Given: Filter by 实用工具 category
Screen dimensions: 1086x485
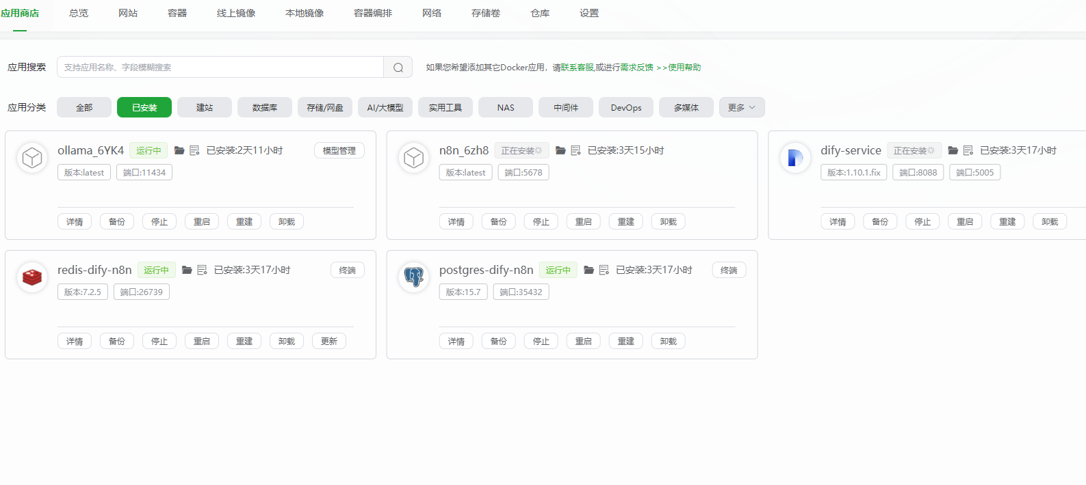Looking at the screenshot, I should (x=445, y=107).
